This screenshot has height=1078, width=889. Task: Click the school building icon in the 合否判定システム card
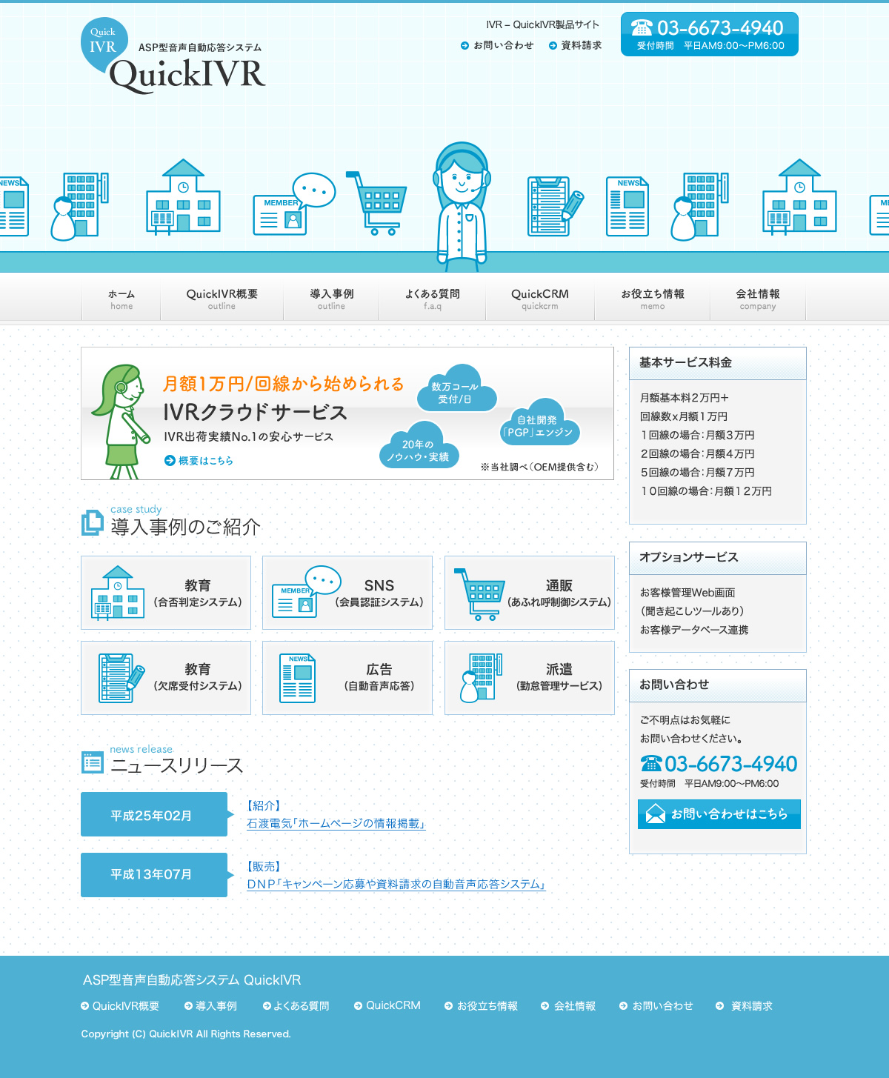118,593
